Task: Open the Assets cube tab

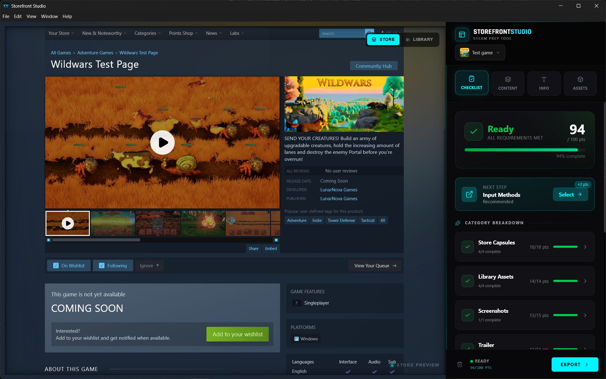Action: (580, 83)
